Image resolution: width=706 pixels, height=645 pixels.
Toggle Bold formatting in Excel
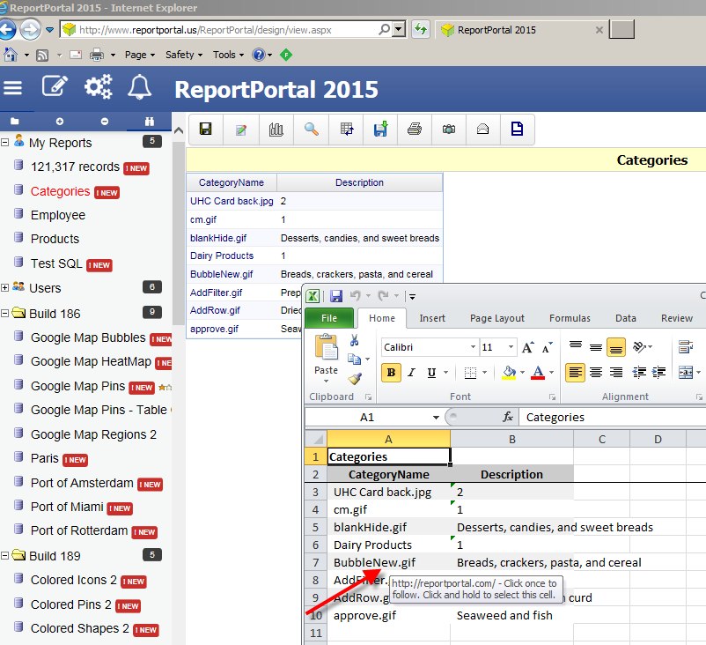pyautogui.click(x=391, y=373)
